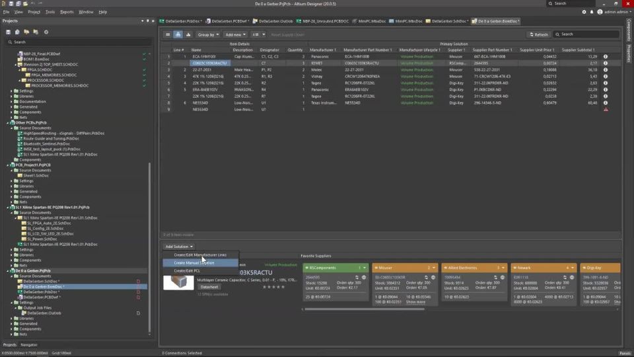Image resolution: width=634 pixels, height=357 pixels.
Task: Open the settings gear near admin menu
Action: [584, 12]
